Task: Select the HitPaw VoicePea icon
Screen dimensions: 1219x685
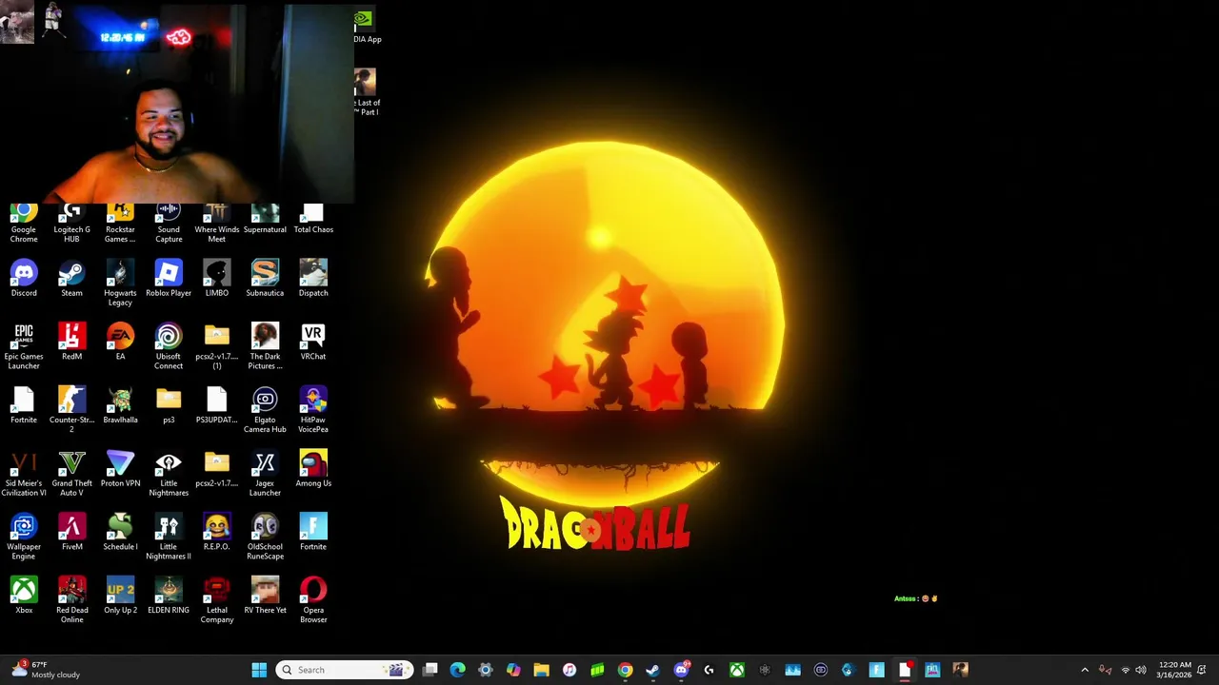Action: pyautogui.click(x=313, y=410)
